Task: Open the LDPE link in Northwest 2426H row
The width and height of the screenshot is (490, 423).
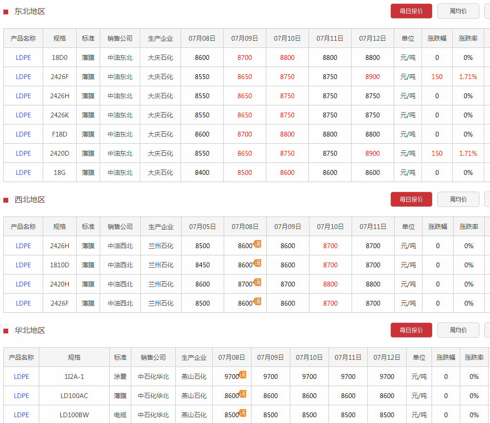Action: coord(23,246)
